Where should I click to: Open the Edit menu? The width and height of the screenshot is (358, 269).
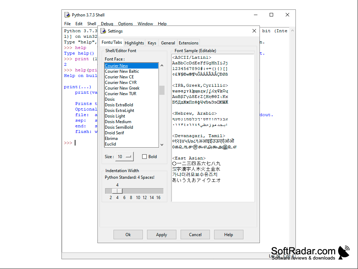point(79,23)
